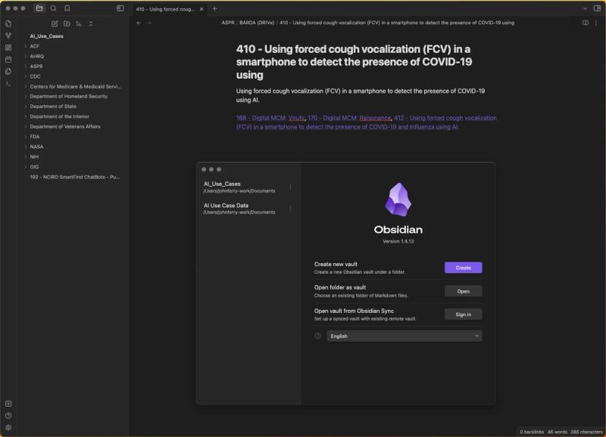Open the English language dropdown
Screen dimensions: 606x437
[405, 336]
